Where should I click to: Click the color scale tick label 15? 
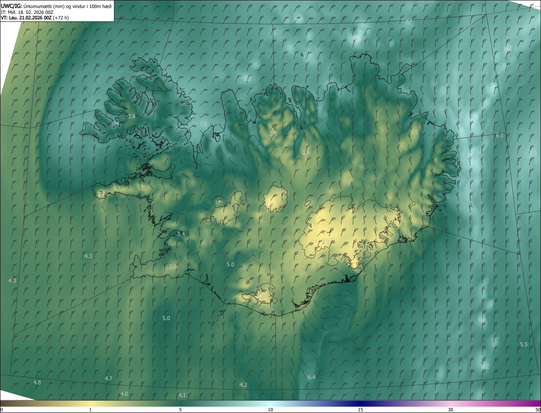tap(361, 410)
